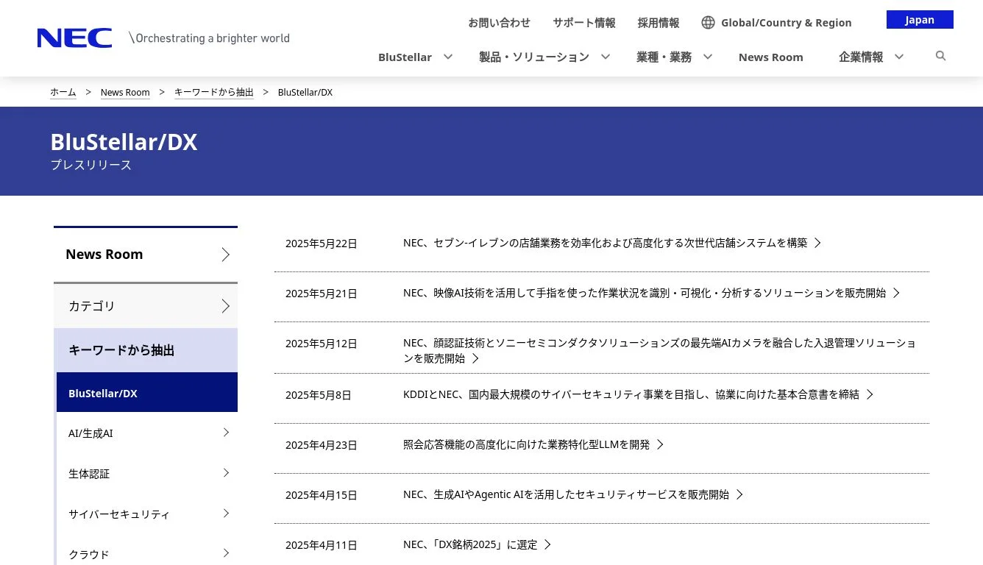Viewport: 983px width, 565px height.
Task: Open the 業務特化型LLM development release
Action: pyautogui.click(x=527, y=444)
